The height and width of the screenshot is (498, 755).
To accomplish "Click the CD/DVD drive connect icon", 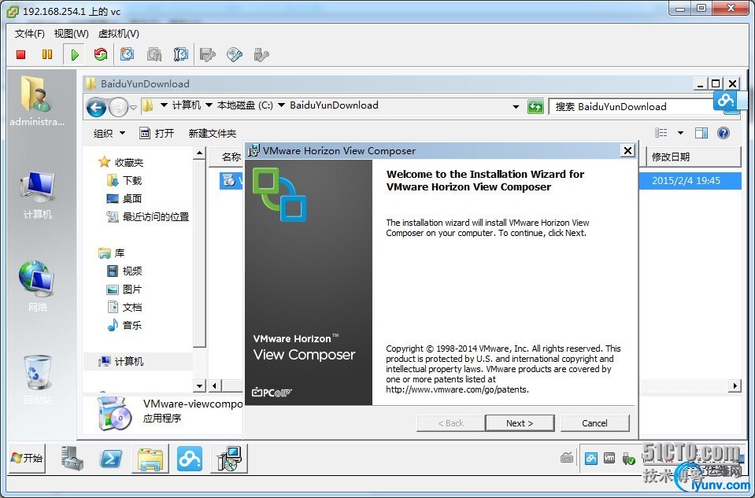I will 235,54.
